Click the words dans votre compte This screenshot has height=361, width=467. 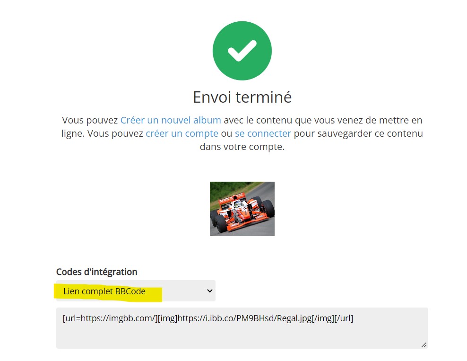[x=242, y=147]
